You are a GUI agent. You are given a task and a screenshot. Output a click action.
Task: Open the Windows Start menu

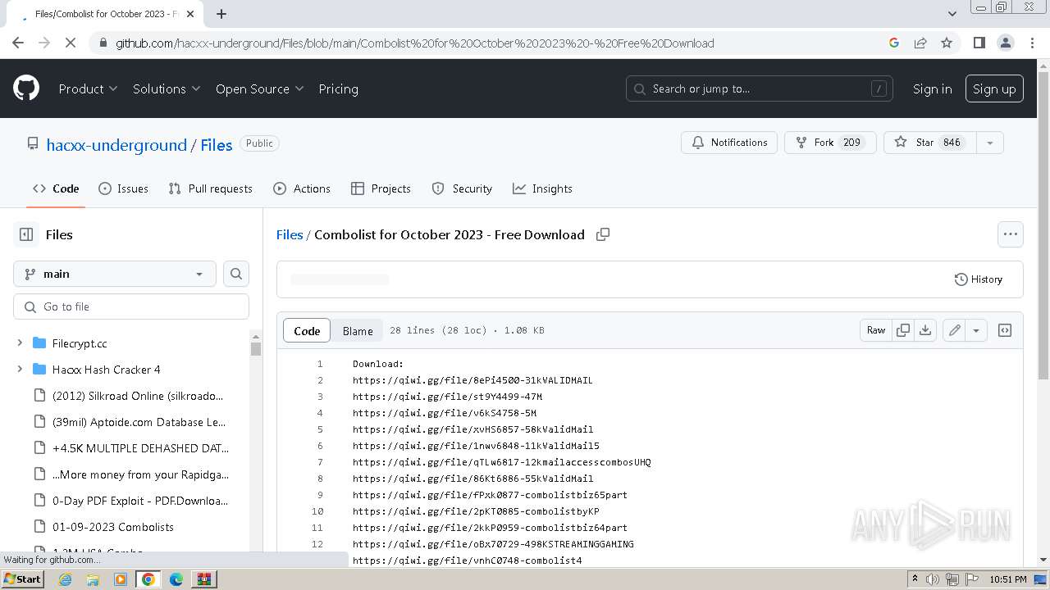tap(22, 579)
